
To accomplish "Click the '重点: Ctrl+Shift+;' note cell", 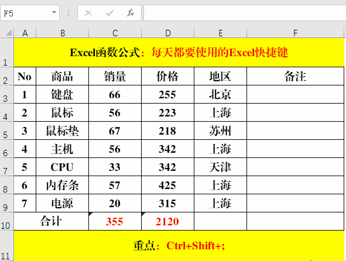I will pos(179,246).
